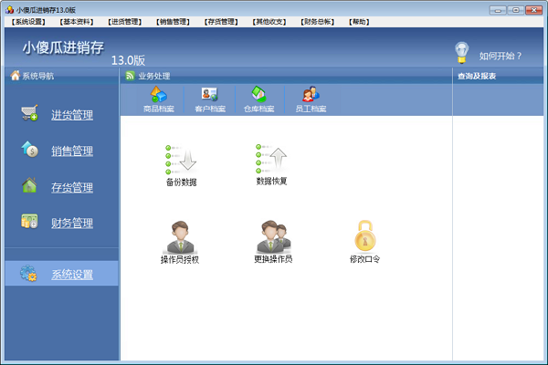The height and width of the screenshot is (365, 548).
Task: Go to 进货管理 link in sidebar
Action: pyautogui.click(x=72, y=115)
